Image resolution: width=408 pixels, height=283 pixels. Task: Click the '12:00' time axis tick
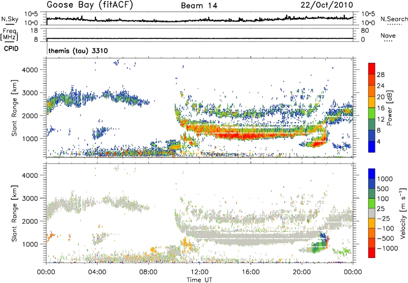pyautogui.click(x=199, y=272)
